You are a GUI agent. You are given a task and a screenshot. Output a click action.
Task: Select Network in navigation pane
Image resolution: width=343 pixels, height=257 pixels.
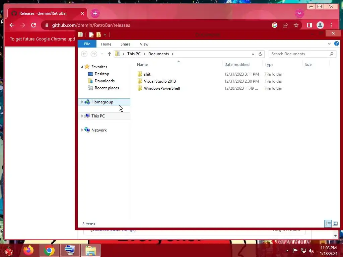99,130
